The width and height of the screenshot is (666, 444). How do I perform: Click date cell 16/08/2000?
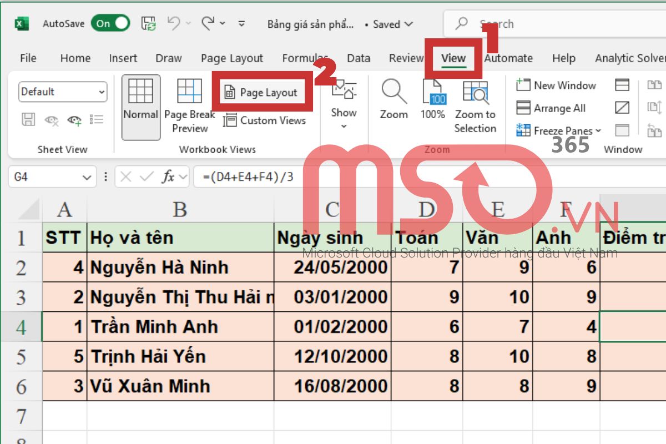333,386
